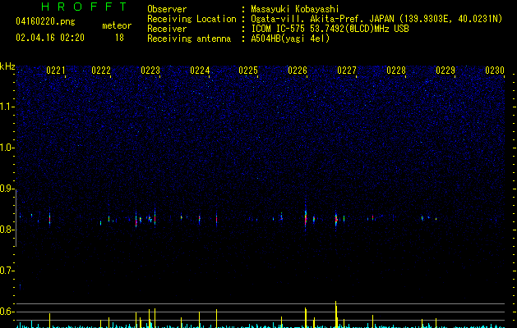The image size is (517, 328).
Task: Click the kHz axis unit label
Action: [7, 66]
